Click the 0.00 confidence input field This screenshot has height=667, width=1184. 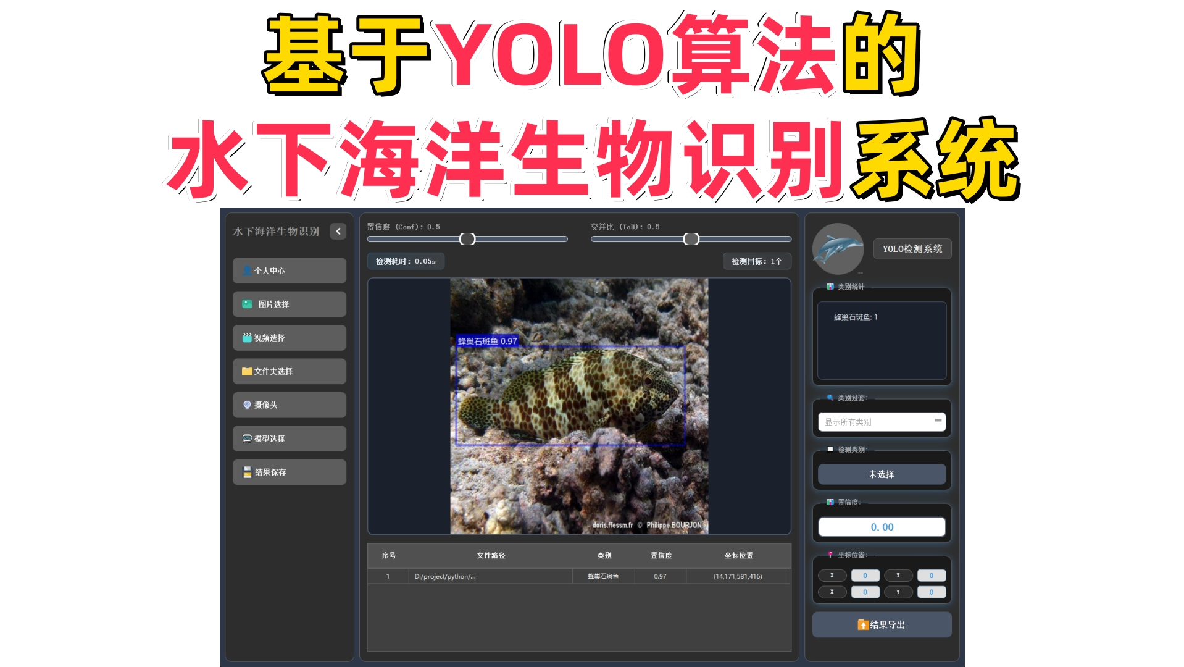[x=881, y=526]
